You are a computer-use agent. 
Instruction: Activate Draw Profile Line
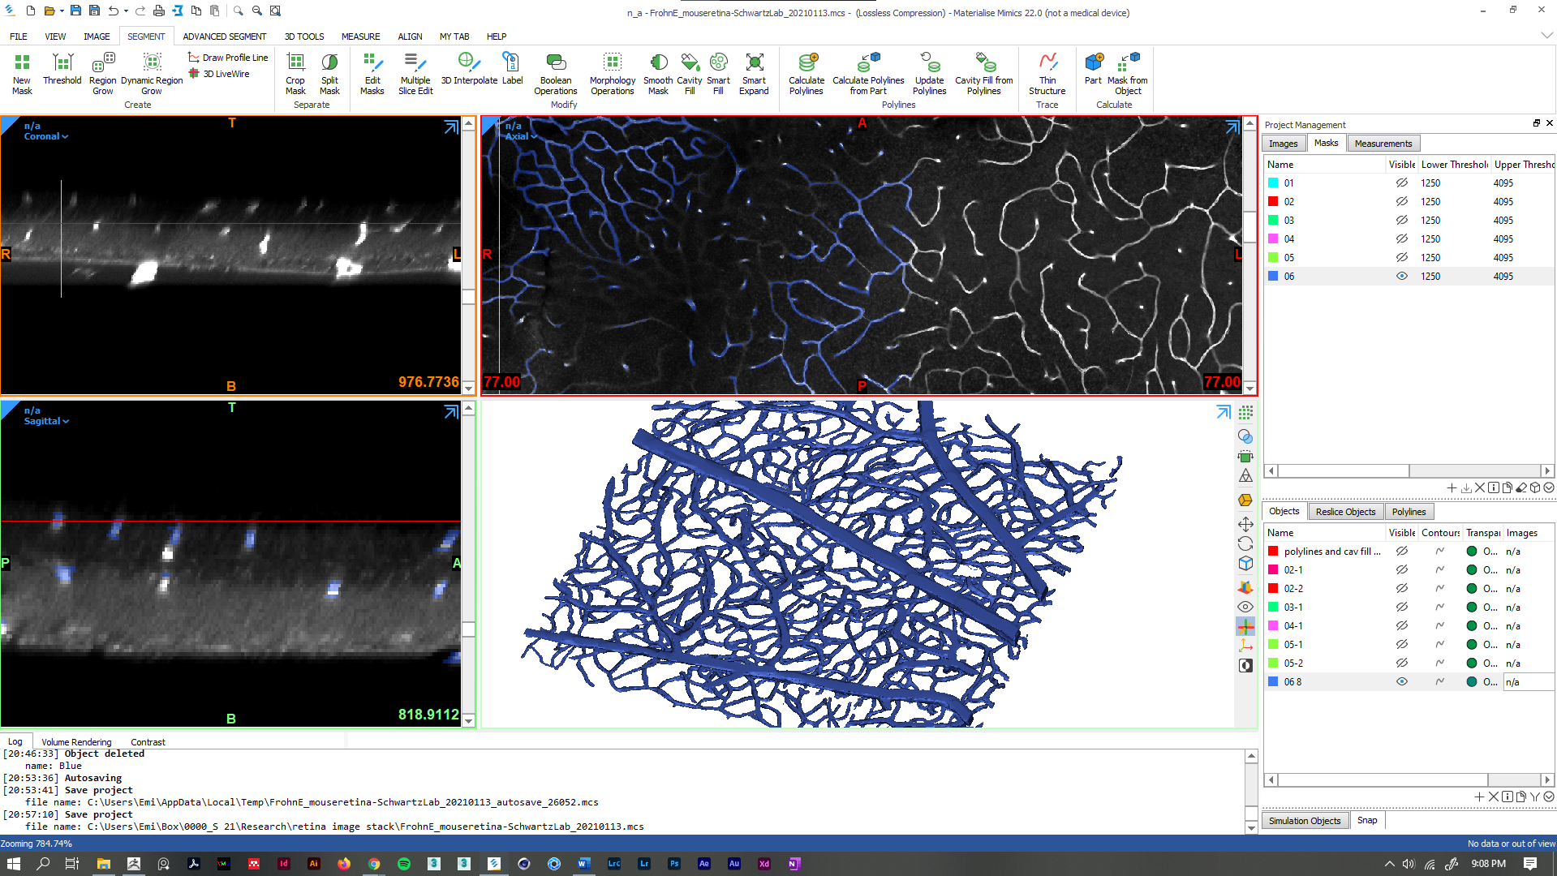point(228,58)
